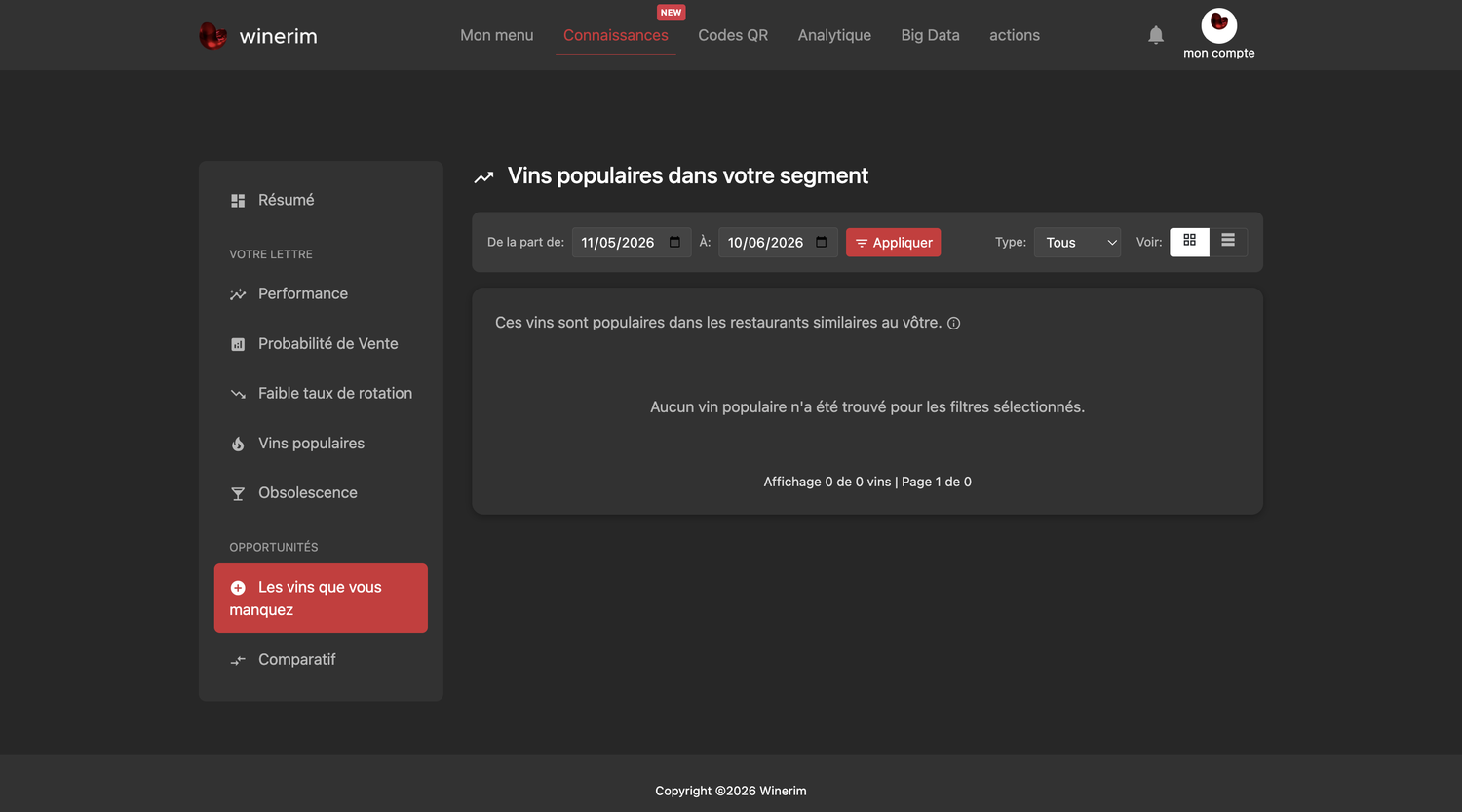Screen dimensions: 1462x812
Task: Open actions in top navigation
Action: [1015, 35]
